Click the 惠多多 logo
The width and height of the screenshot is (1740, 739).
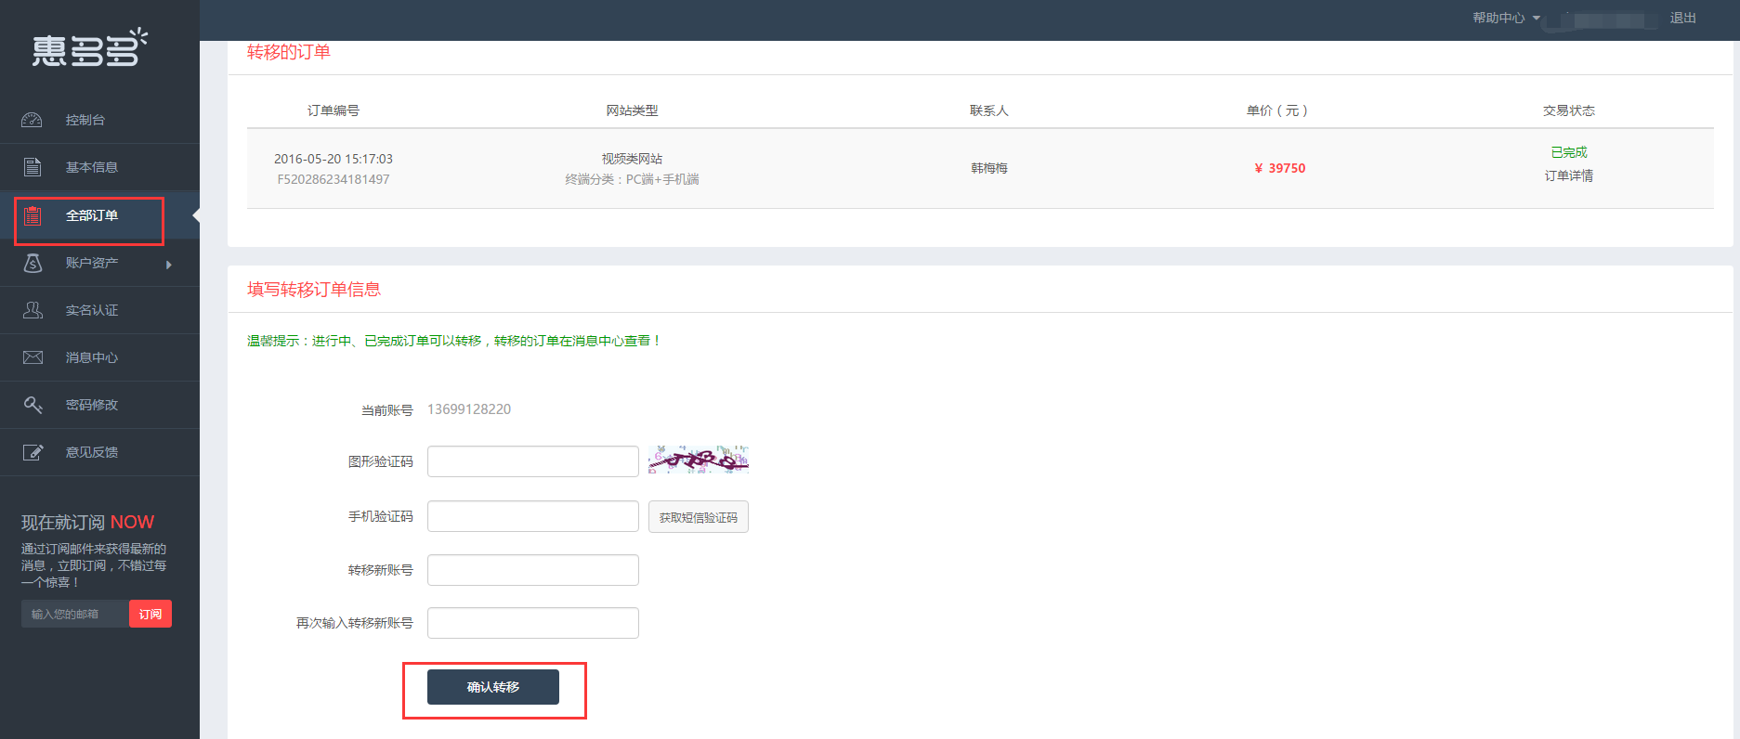(x=90, y=48)
